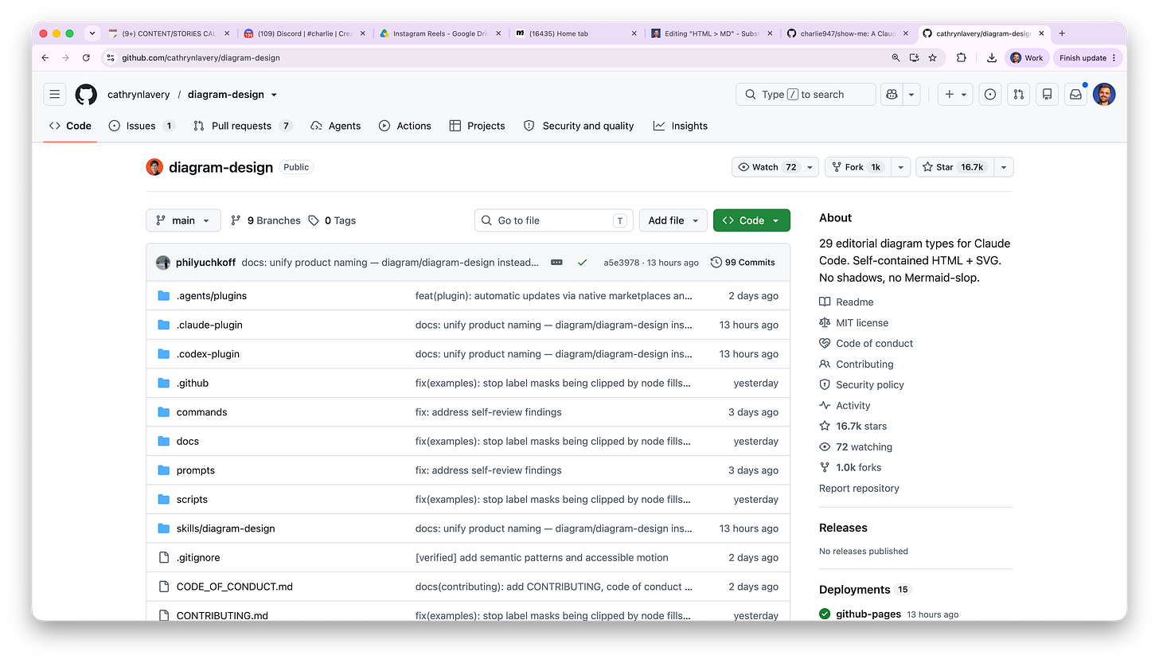This screenshot has height=663, width=1159.
Task: Click the browser address bar URL
Action: tap(201, 57)
